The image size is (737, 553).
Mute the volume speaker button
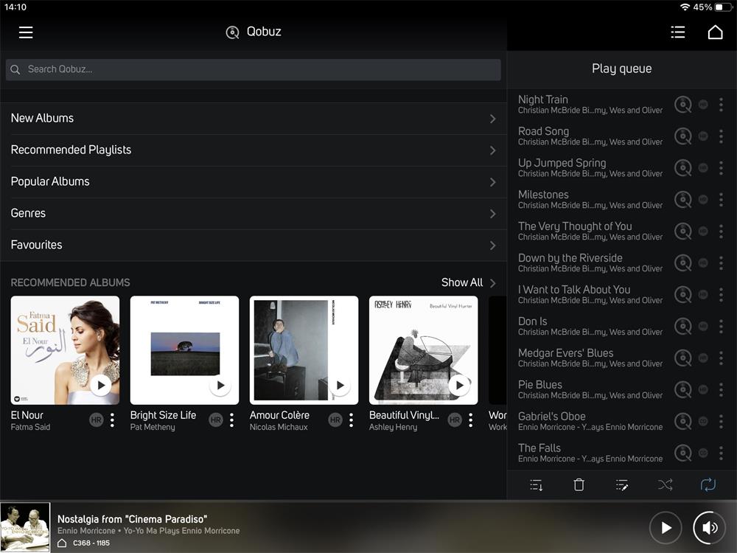[710, 527]
